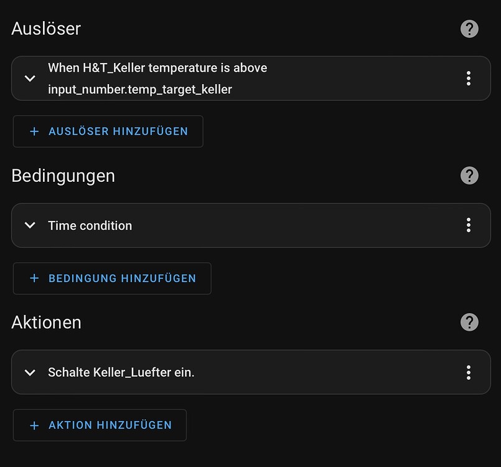Collapse the H&T_Keller temperature trigger card
This screenshot has width=501, height=467.
point(29,78)
